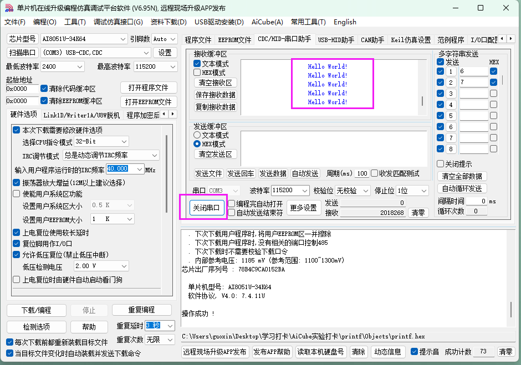Switch to USB-HID助手 tab

click(x=336, y=40)
